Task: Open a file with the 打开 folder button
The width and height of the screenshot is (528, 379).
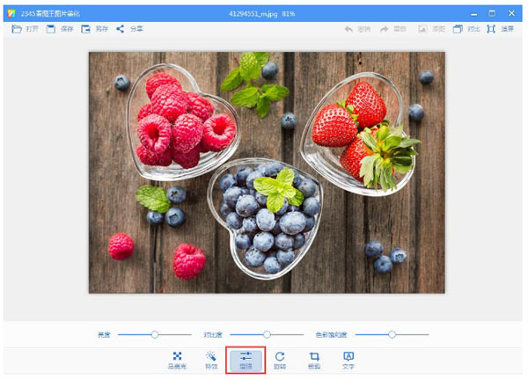Action: coord(25,29)
